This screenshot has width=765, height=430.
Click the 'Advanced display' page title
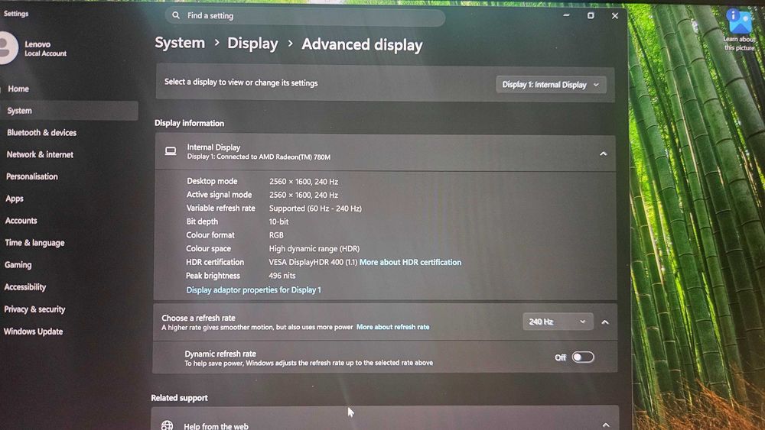pos(362,45)
